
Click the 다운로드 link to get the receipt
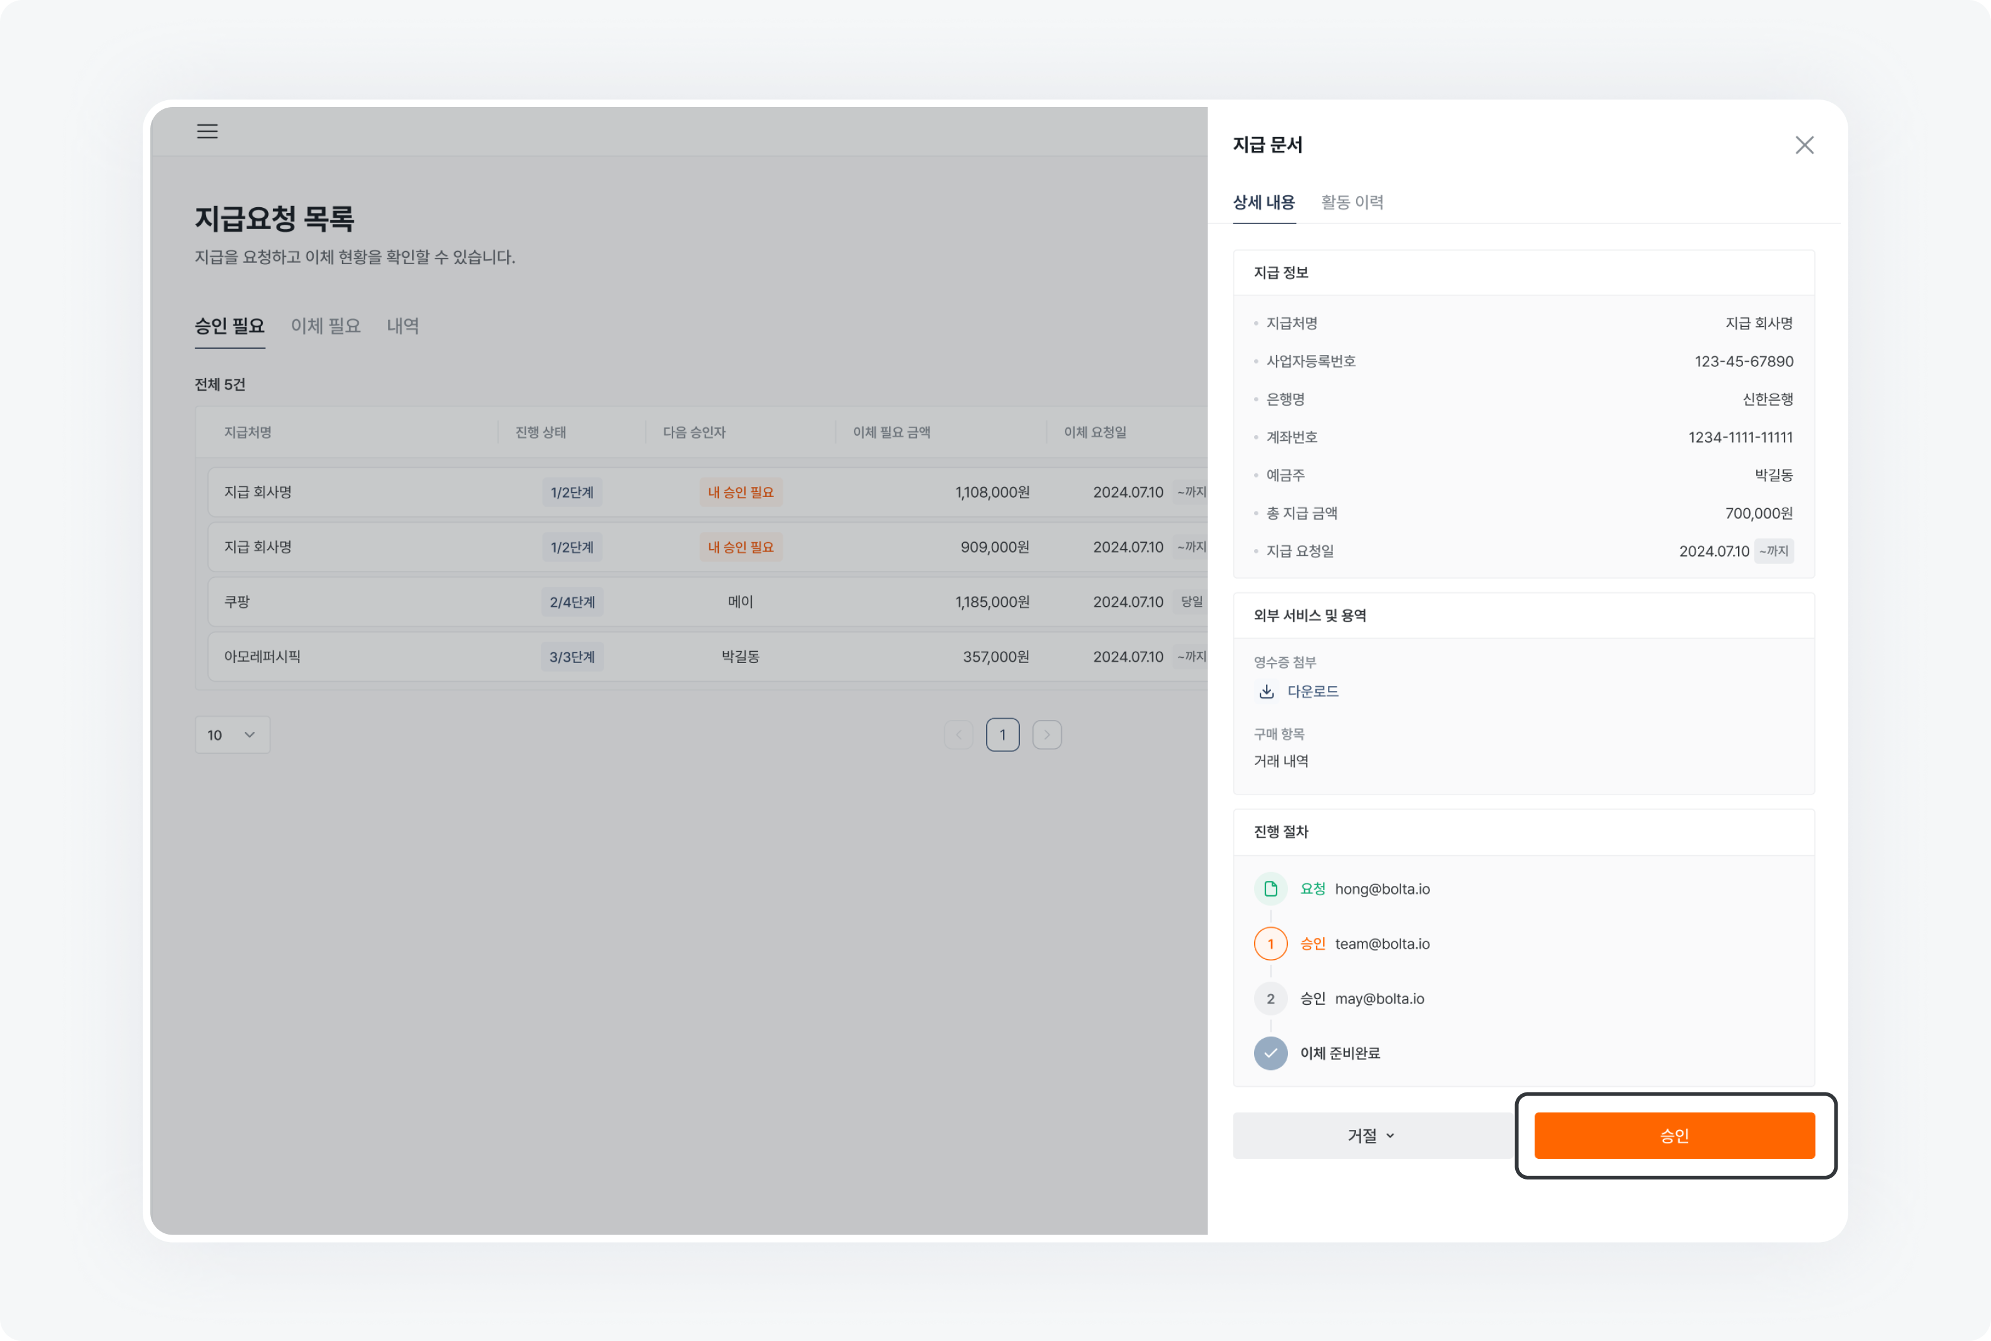tap(1314, 691)
